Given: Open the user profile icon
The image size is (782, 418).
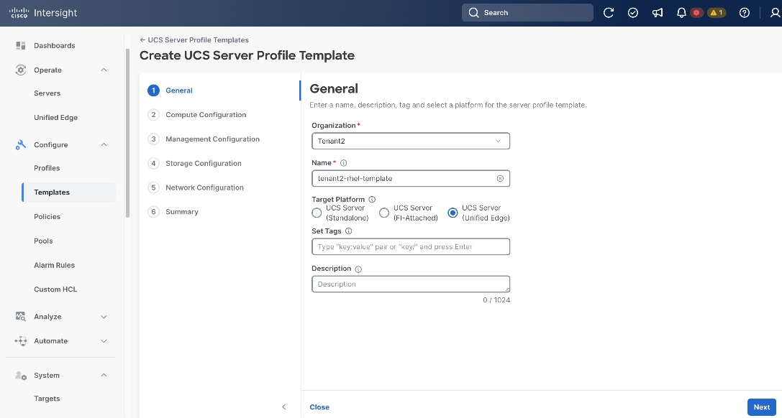Looking at the screenshot, I should (x=776, y=13).
